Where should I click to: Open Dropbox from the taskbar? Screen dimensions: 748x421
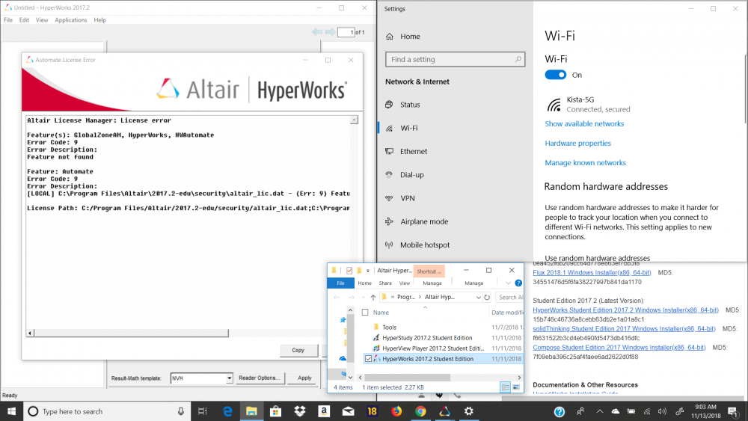(x=300, y=411)
